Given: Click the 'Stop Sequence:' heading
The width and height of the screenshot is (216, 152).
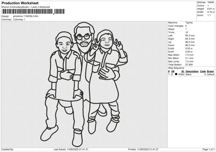Looking at the screenshot, I should point(176,68).
